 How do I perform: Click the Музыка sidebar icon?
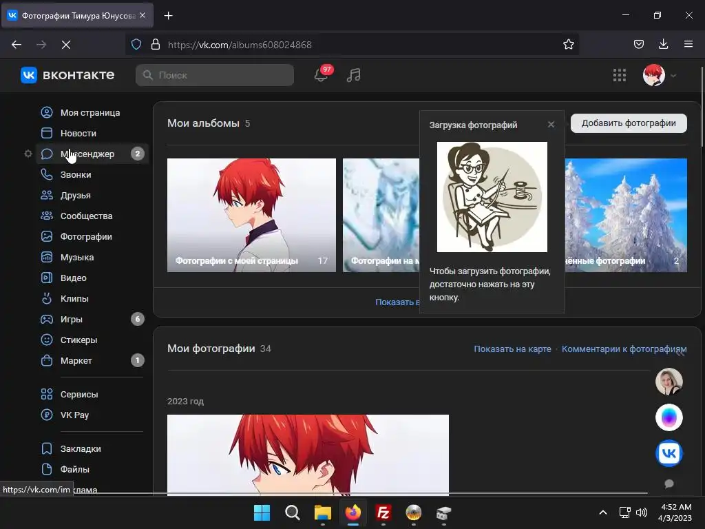47,257
